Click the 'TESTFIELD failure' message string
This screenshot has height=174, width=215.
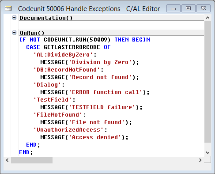pyautogui.click(x=102, y=107)
